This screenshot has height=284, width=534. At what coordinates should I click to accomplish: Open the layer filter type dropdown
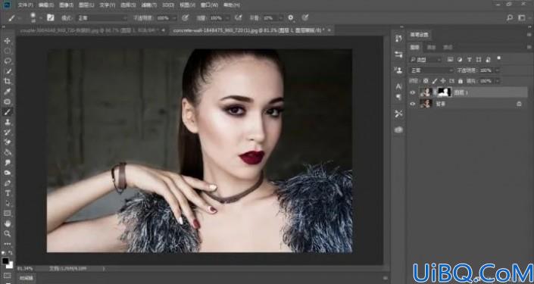click(x=426, y=60)
